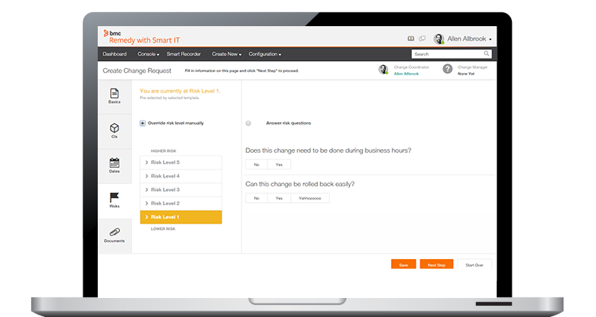Choose No for rolled back easily question
596x317 pixels.
[x=256, y=198]
